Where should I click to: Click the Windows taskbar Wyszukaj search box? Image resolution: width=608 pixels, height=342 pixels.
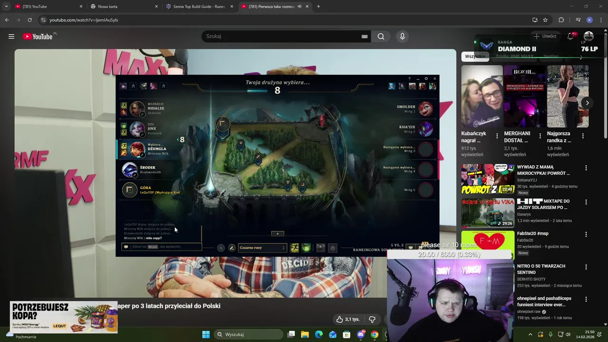tap(248, 334)
